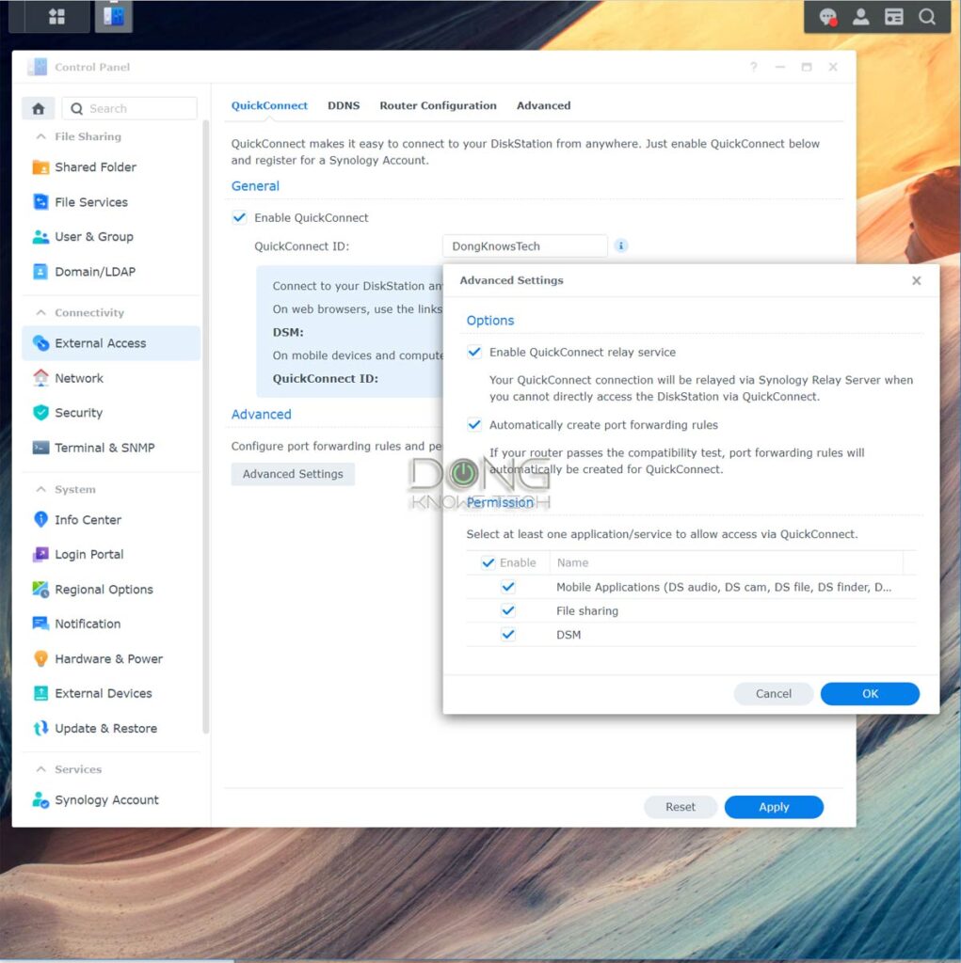Click the Name column header

(x=726, y=562)
